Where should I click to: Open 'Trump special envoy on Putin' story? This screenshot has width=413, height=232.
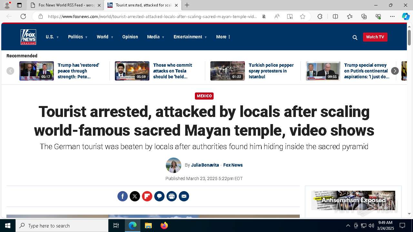click(x=367, y=71)
